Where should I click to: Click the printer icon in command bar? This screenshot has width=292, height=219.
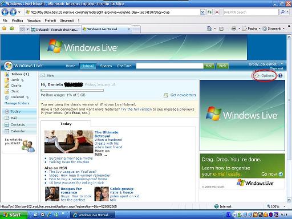tap(234, 29)
